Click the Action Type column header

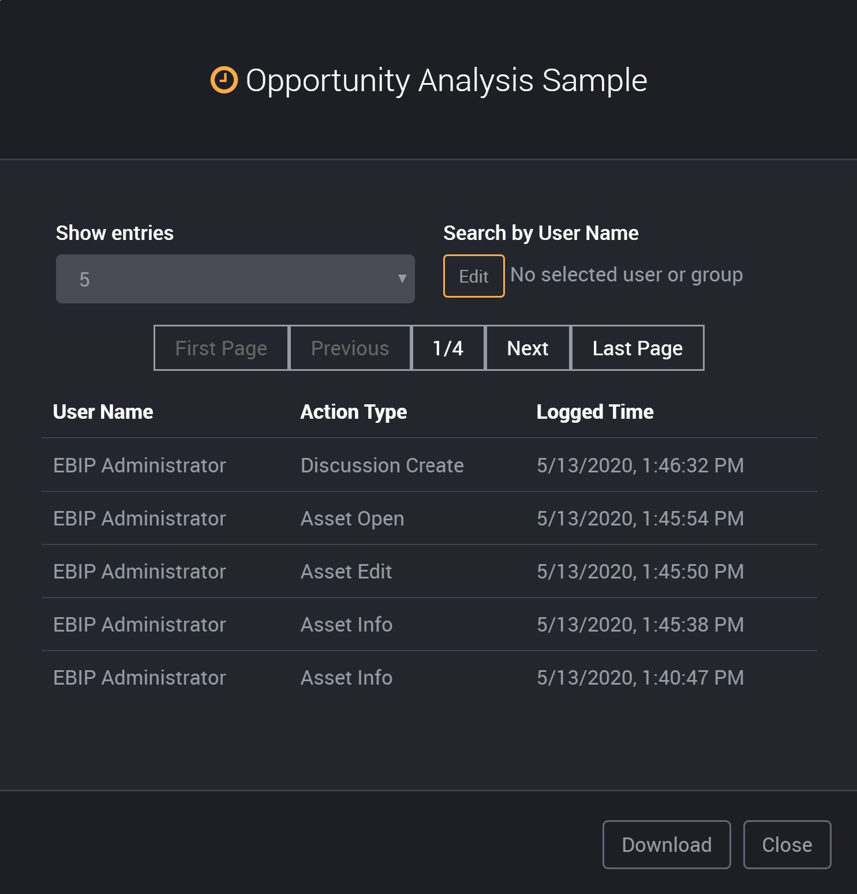pyautogui.click(x=354, y=412)
